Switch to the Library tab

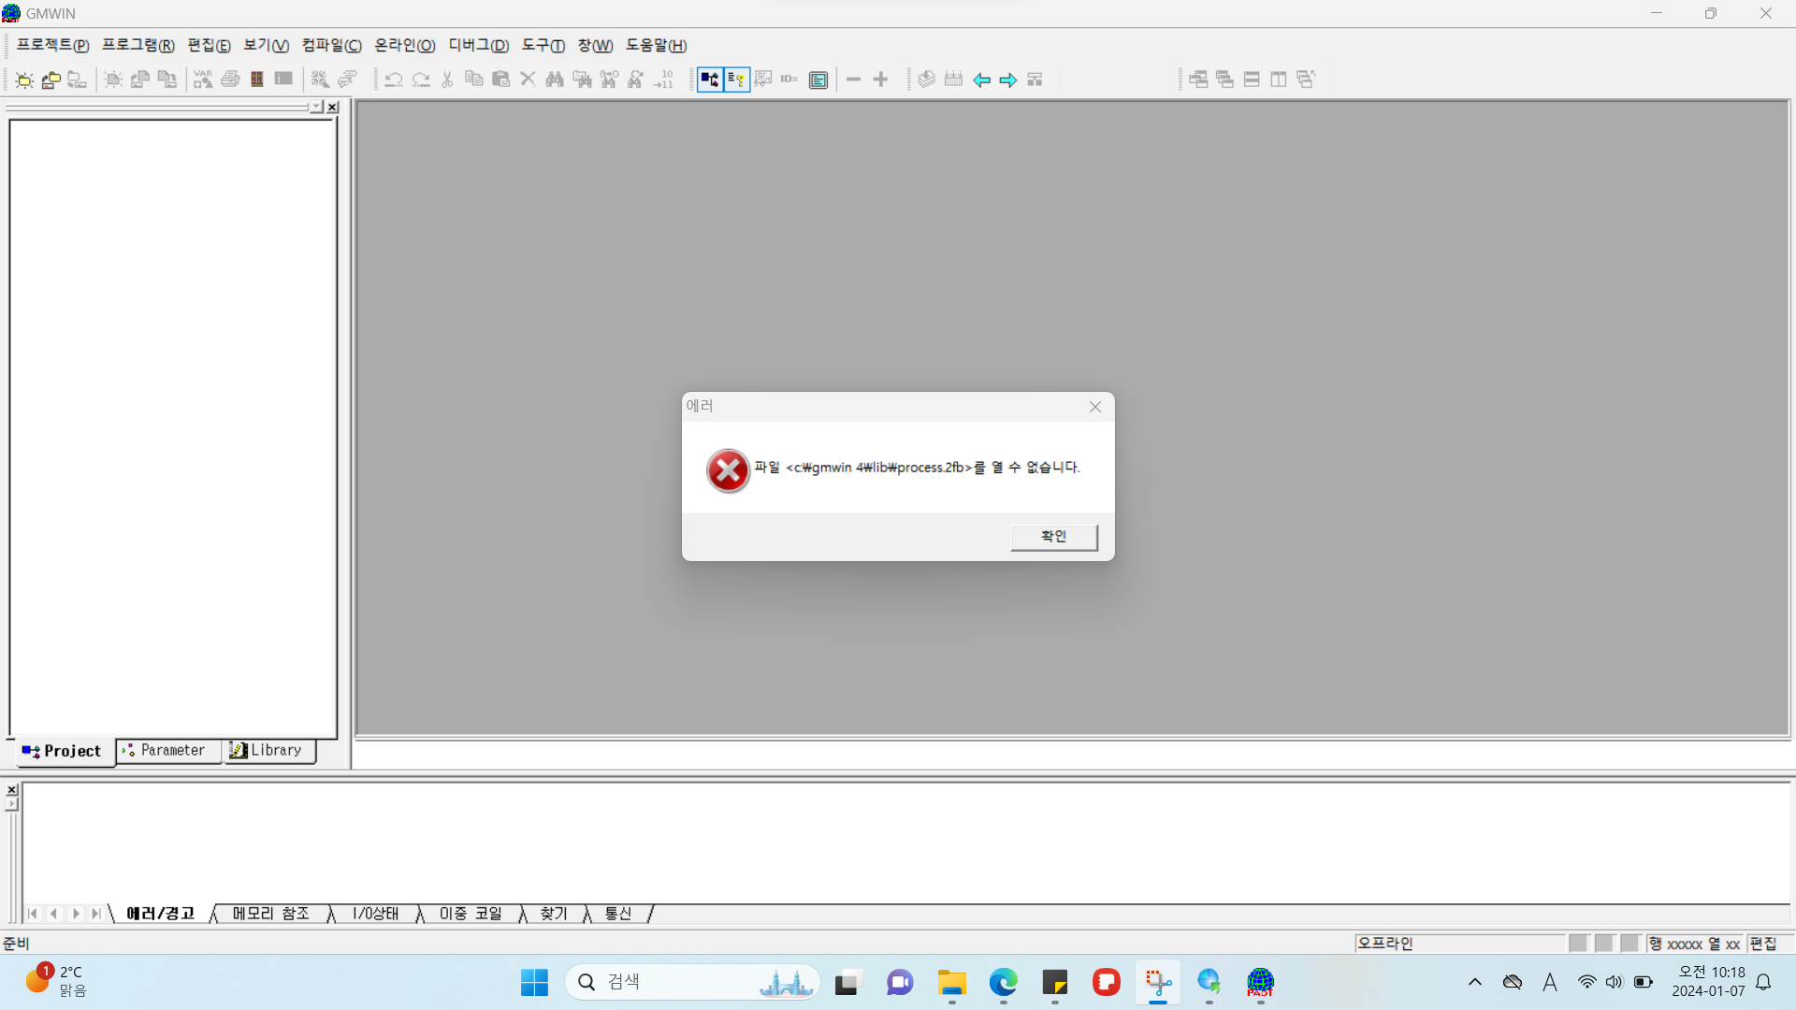click(268, 751)
